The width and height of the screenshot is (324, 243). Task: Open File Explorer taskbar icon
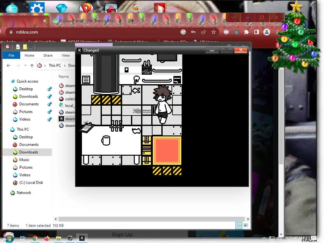(58, 238)
